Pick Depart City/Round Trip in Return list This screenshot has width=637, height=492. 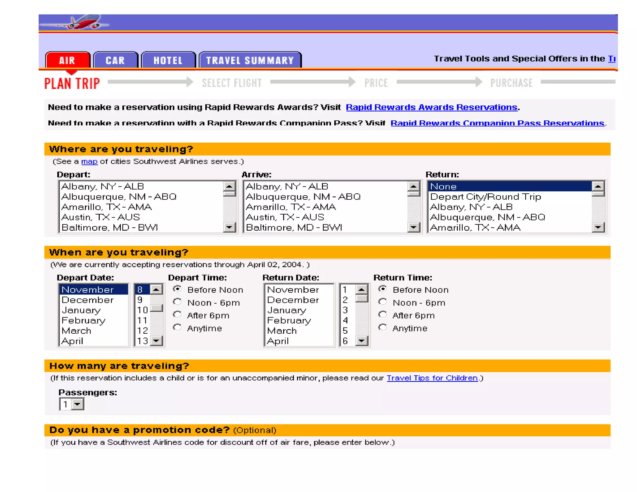[486, 197]
